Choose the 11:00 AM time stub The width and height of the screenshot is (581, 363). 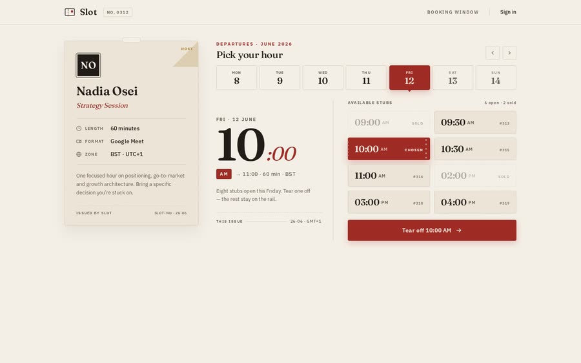[389, 176]
